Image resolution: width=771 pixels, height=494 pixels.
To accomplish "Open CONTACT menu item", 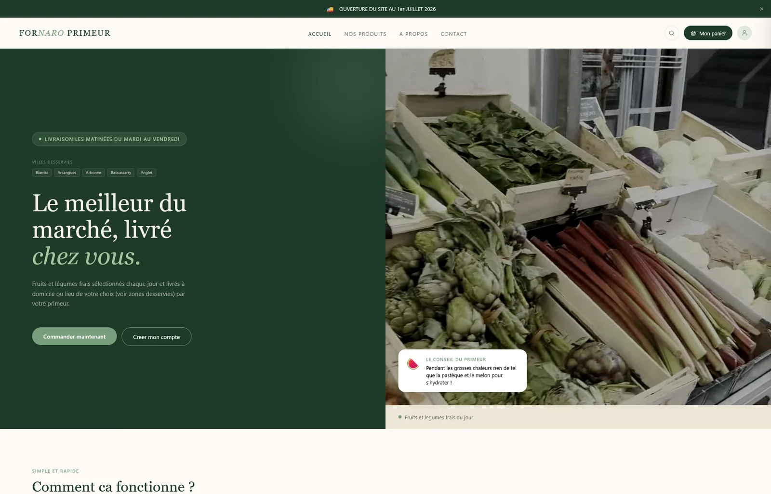I will (453, 34).
